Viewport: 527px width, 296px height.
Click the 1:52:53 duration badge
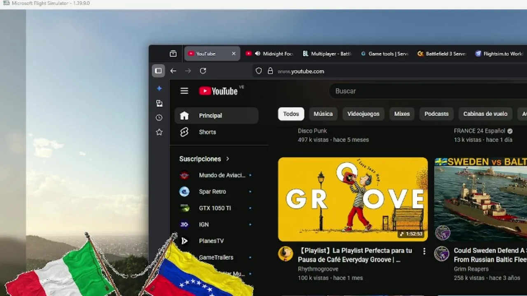411,234
